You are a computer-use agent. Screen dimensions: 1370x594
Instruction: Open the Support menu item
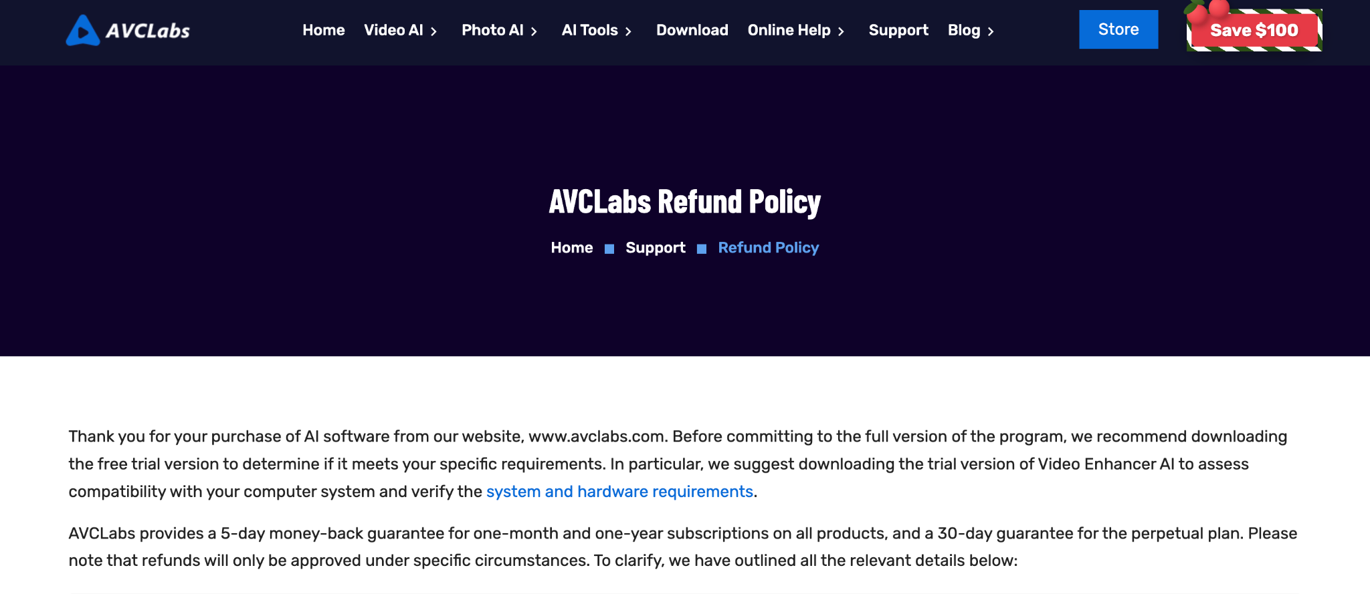click(x=898, y=30)
